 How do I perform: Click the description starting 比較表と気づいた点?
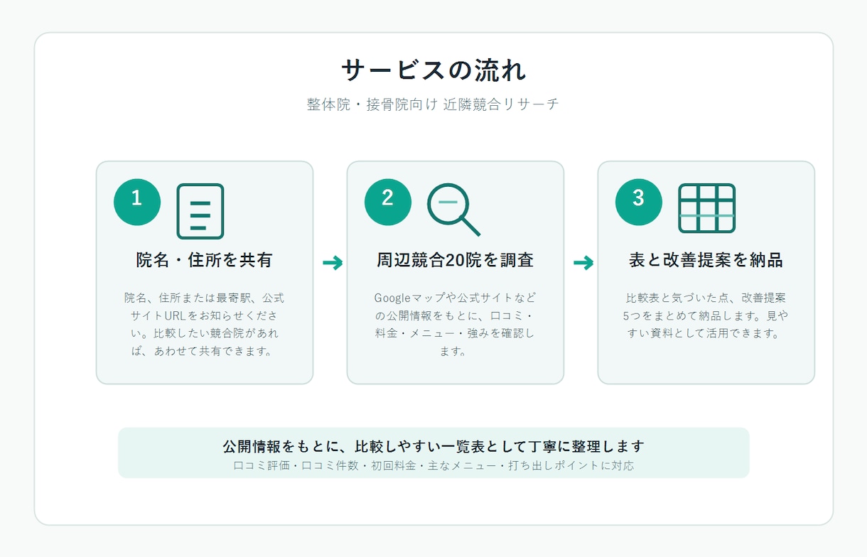click(706, 315)
